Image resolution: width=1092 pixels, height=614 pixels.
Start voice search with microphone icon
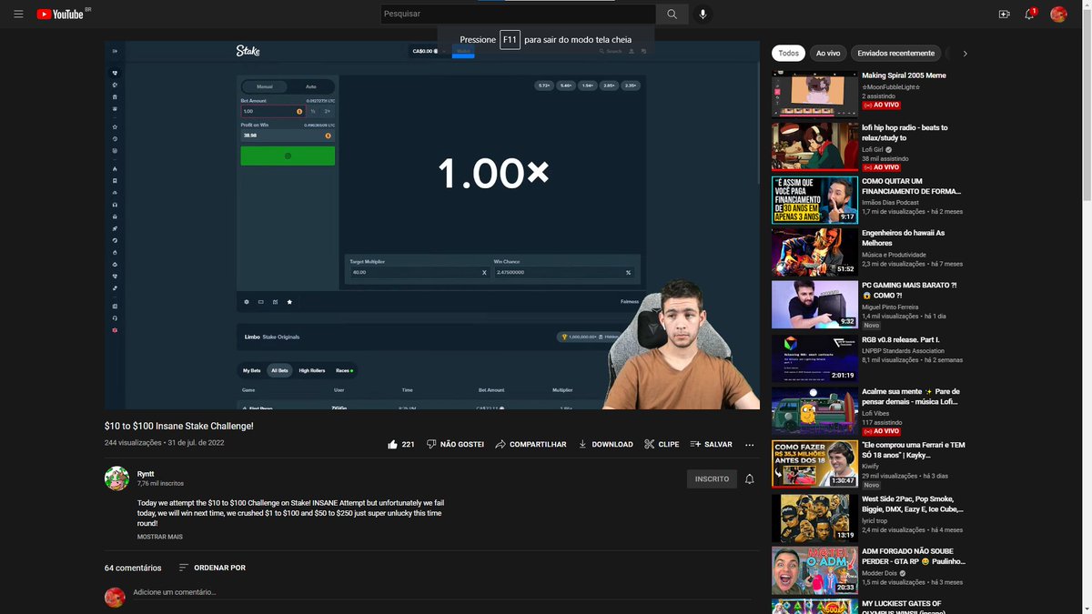702,15
